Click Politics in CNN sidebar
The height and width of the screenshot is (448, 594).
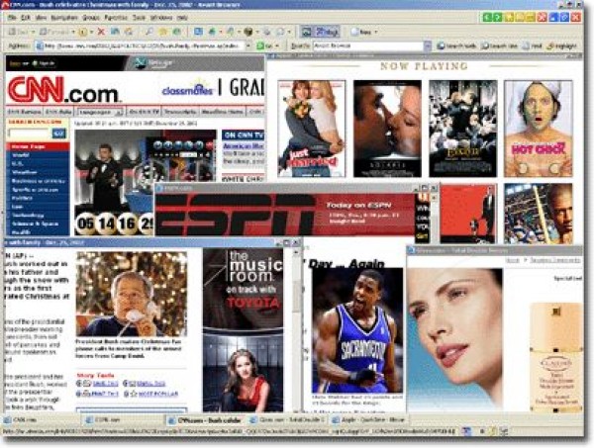[x=38, y=198]
